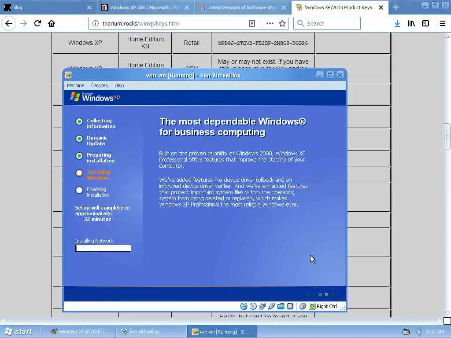Click the network adapters icon in VirtualBox status bar
The height and width of the screenshot is (338, 451).
262,306
